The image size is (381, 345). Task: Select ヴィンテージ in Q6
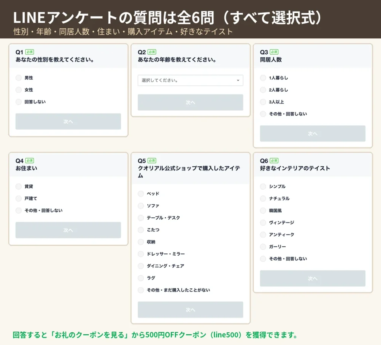tap(263, 223)
